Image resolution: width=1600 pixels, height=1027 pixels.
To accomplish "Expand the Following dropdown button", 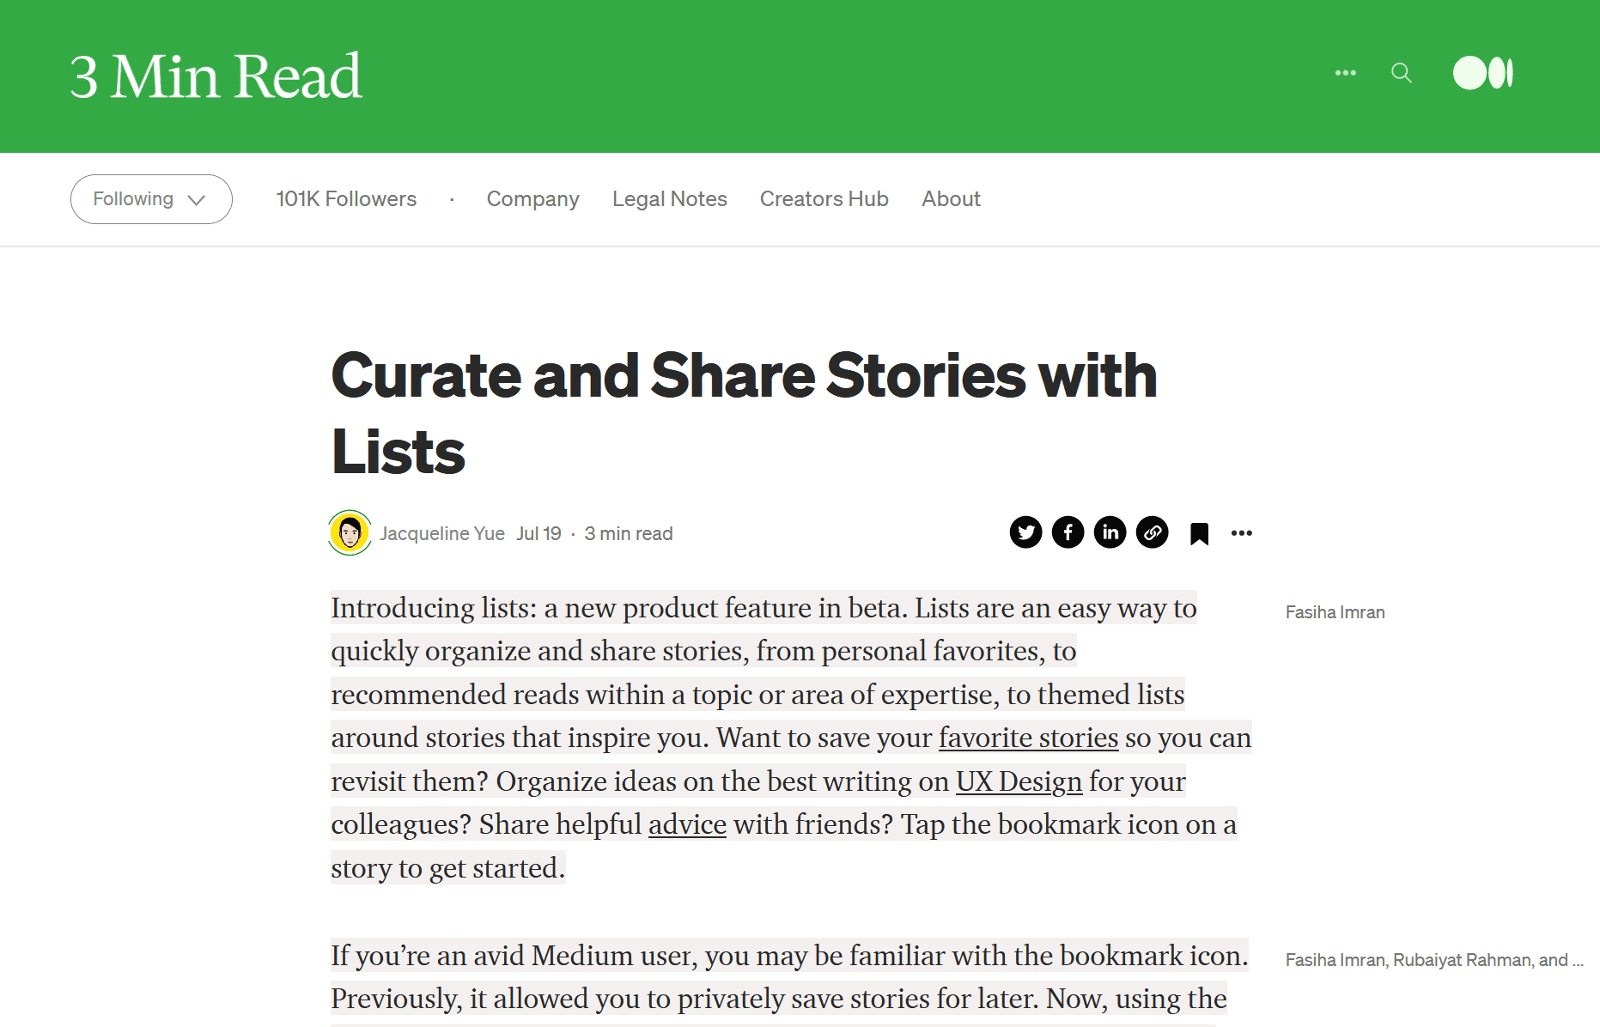I will 151,199.
